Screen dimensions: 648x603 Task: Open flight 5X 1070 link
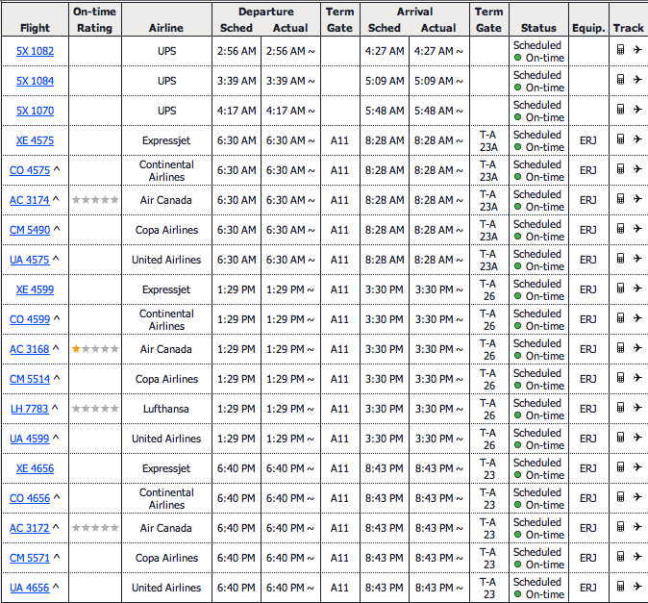pos(36,111)
